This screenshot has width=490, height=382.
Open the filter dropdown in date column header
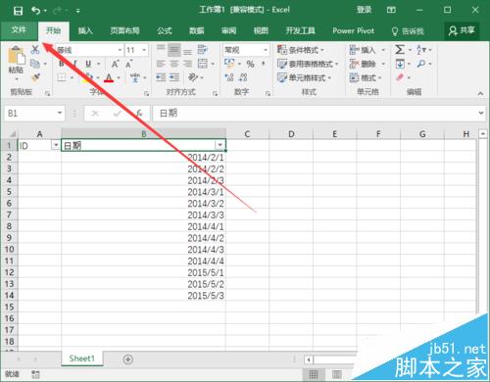tap(220, 145)
